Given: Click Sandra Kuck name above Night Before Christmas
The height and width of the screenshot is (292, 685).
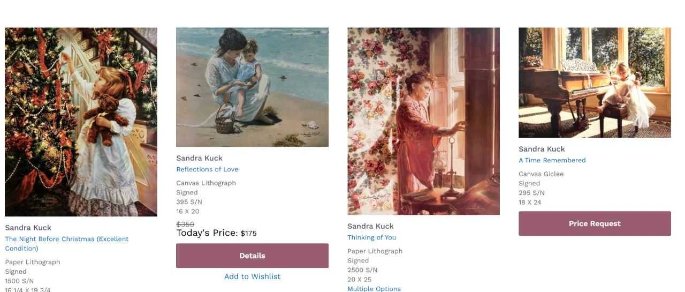Looking at the screenshot, I should [x=28, y=228].
